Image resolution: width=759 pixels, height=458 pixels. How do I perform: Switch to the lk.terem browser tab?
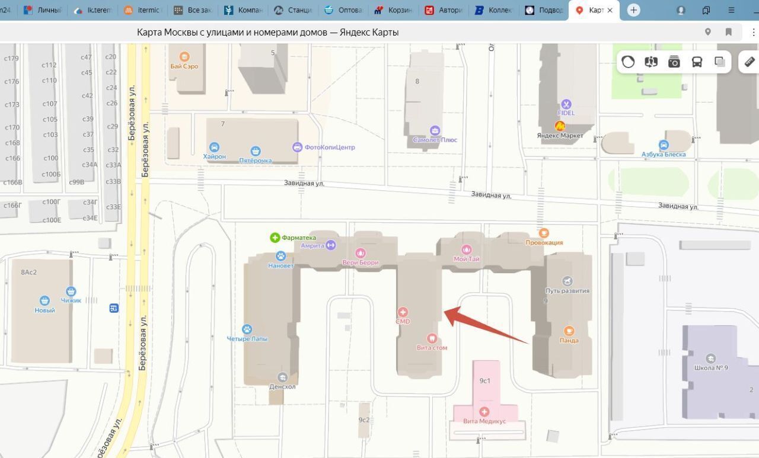[94, 10]
